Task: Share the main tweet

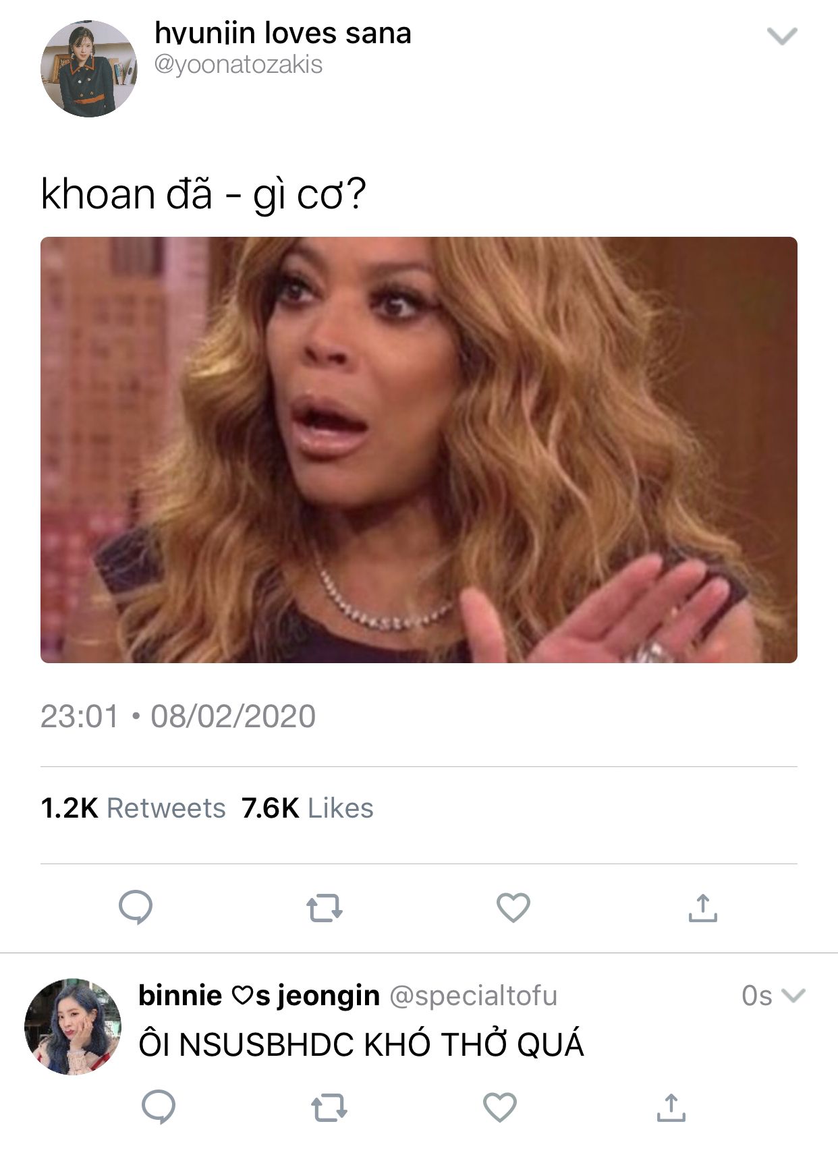Action: (x=702, y=907)
